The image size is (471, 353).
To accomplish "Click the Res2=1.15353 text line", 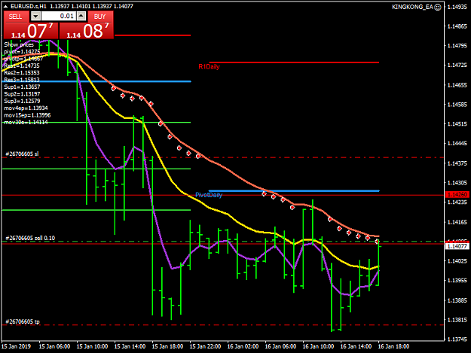I will tap(22, 73).
